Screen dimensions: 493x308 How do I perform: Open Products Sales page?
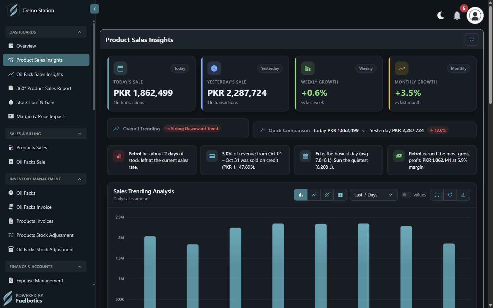coord(46,147)
